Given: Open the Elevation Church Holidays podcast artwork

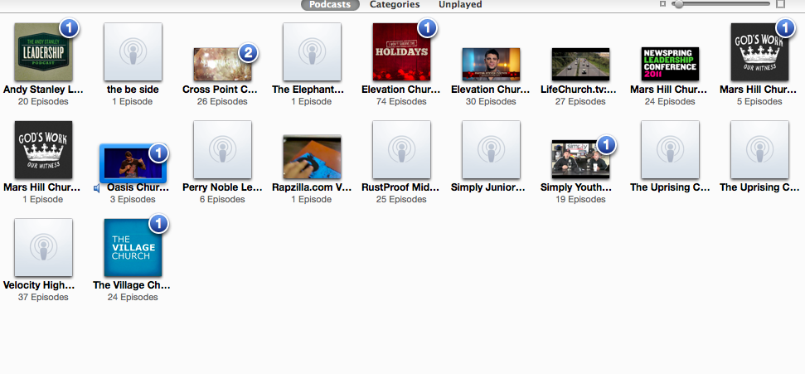Looking at the screenshot, I should pos(401,52).
